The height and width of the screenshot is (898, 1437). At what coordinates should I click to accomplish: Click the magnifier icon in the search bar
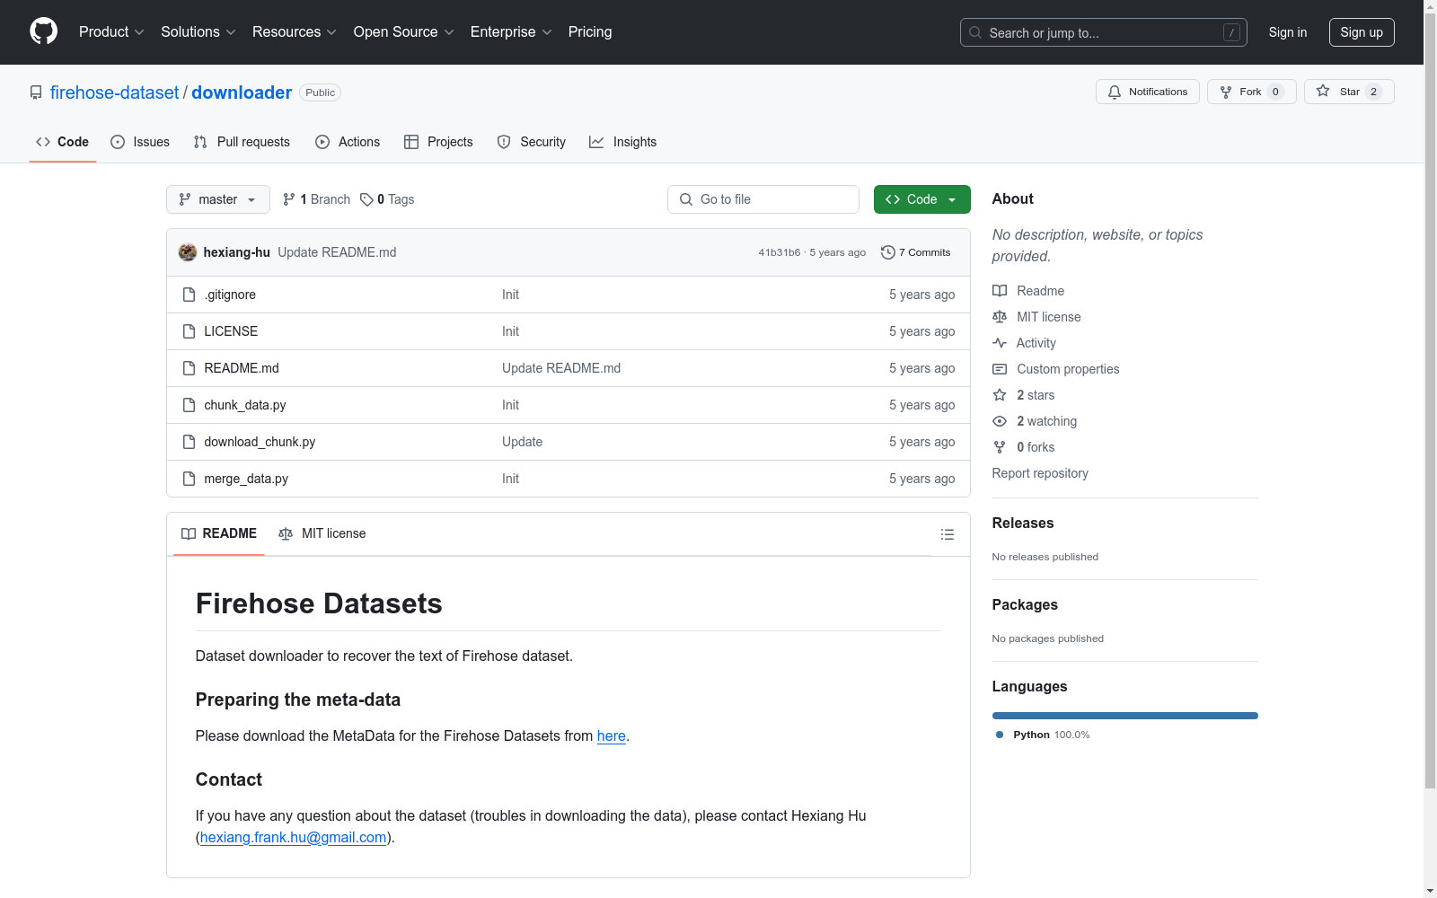tap(975, 32)
